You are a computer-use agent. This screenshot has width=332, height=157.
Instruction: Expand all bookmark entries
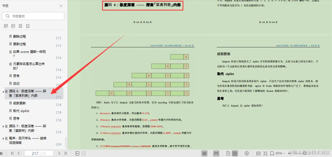pyautogui.click(x=6, y=26)
